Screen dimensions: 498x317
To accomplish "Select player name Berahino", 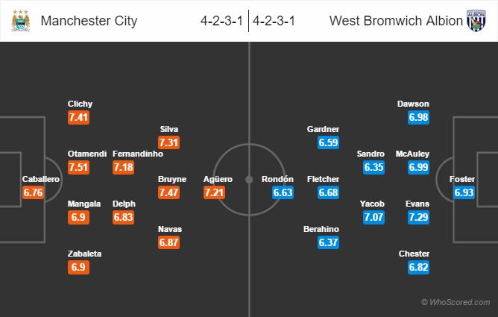I will click(x=321, y=229).
